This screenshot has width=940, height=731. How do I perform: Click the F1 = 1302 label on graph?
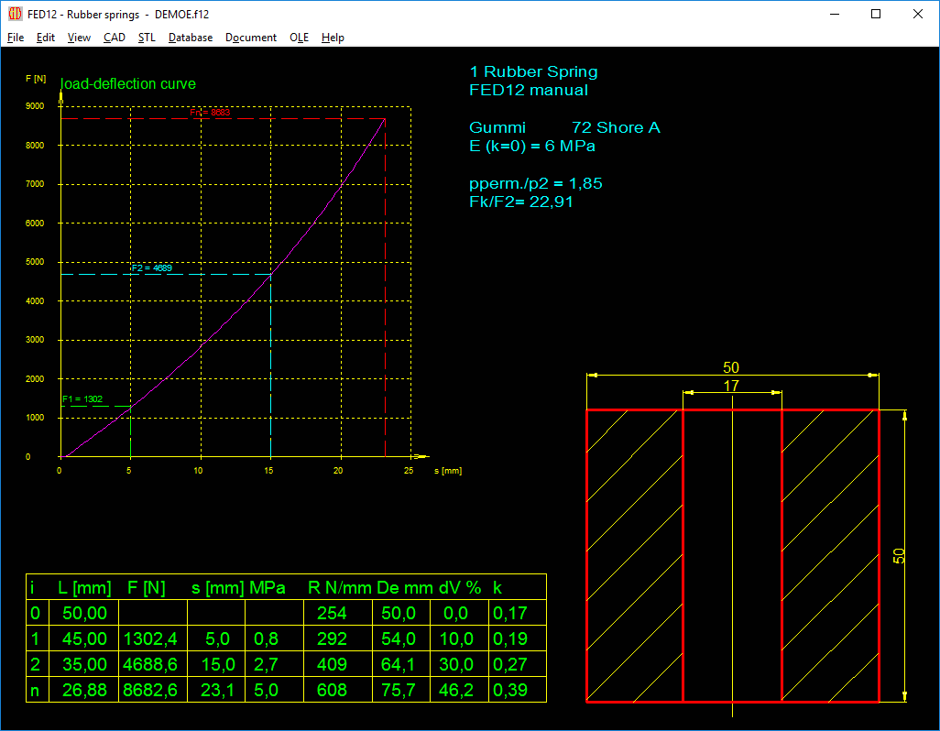82,399
